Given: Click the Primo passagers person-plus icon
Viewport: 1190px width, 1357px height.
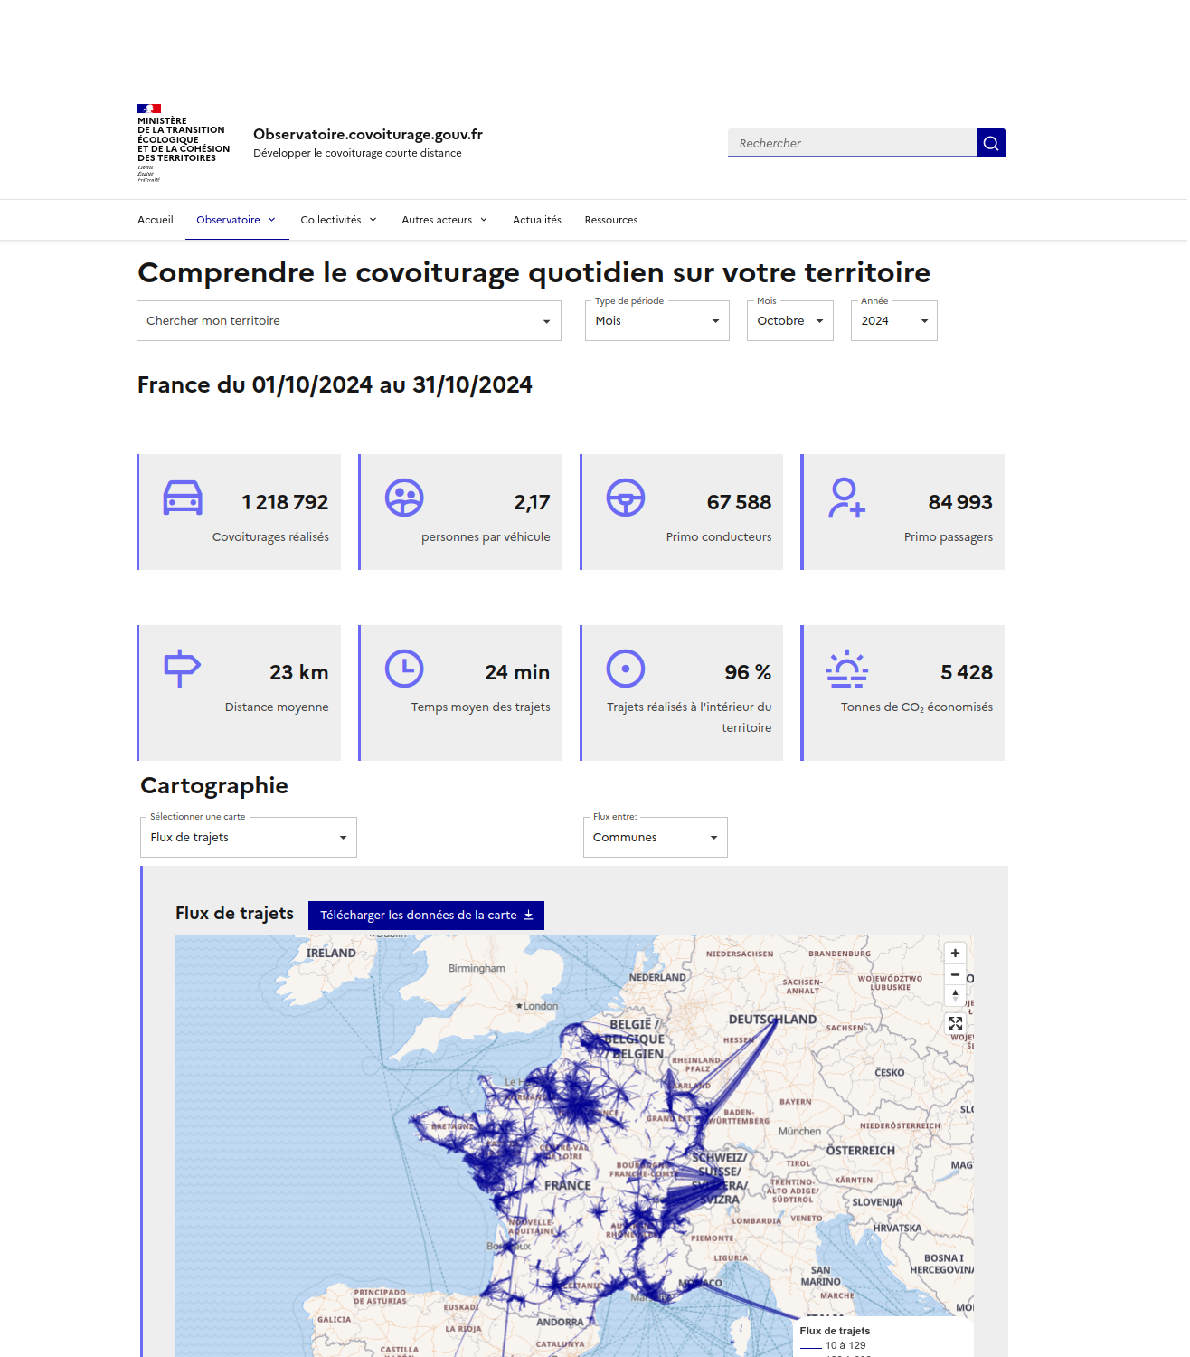Looking at the screenshot, I should (x=846, y=498).
